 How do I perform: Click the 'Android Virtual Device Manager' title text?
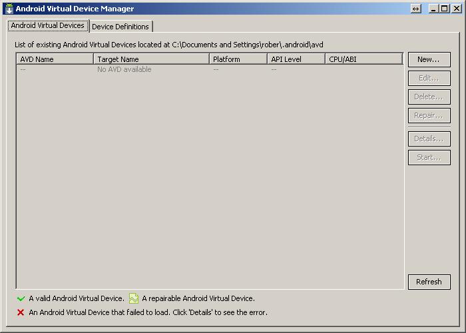[75, 9]
